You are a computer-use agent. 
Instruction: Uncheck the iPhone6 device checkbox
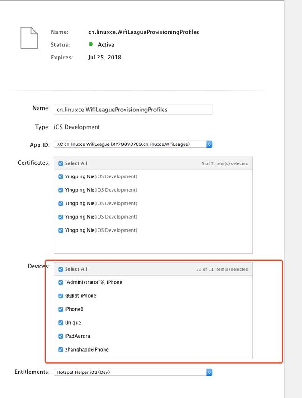click(x=60, y=309)
